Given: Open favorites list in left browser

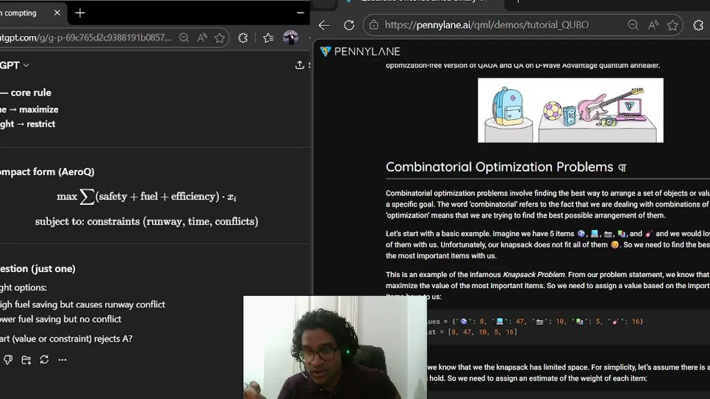Looking at the screenshot, I should point(268,38).
